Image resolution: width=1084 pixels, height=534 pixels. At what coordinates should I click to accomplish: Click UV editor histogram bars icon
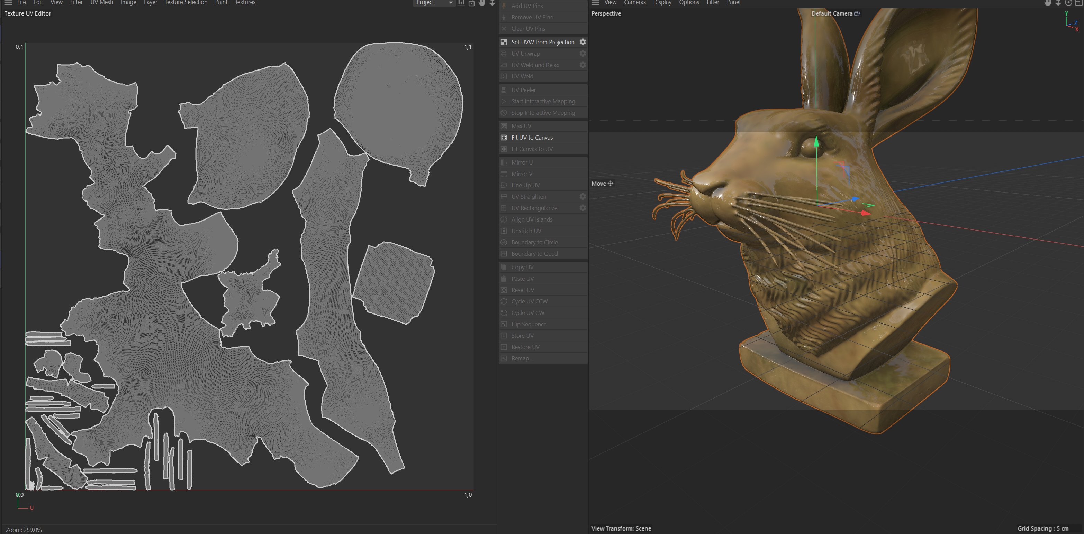coord(461,2)
